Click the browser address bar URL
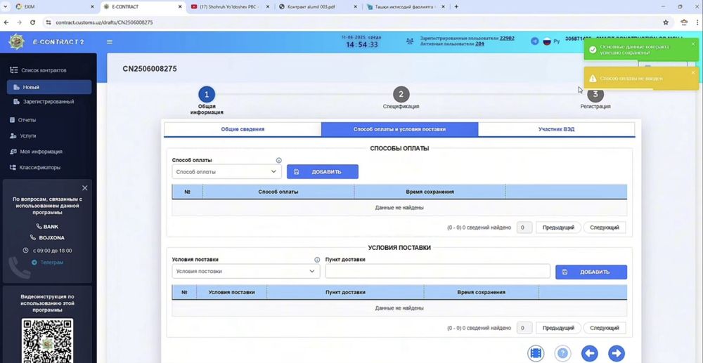The width and height of the screenshot is (703, 363). coord(105,22)
